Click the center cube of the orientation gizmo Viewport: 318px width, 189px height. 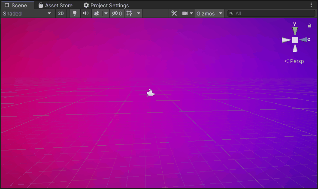coord(295,40)
